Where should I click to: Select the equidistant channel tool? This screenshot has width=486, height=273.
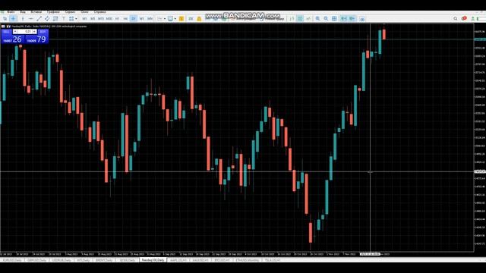coord(47,19)
